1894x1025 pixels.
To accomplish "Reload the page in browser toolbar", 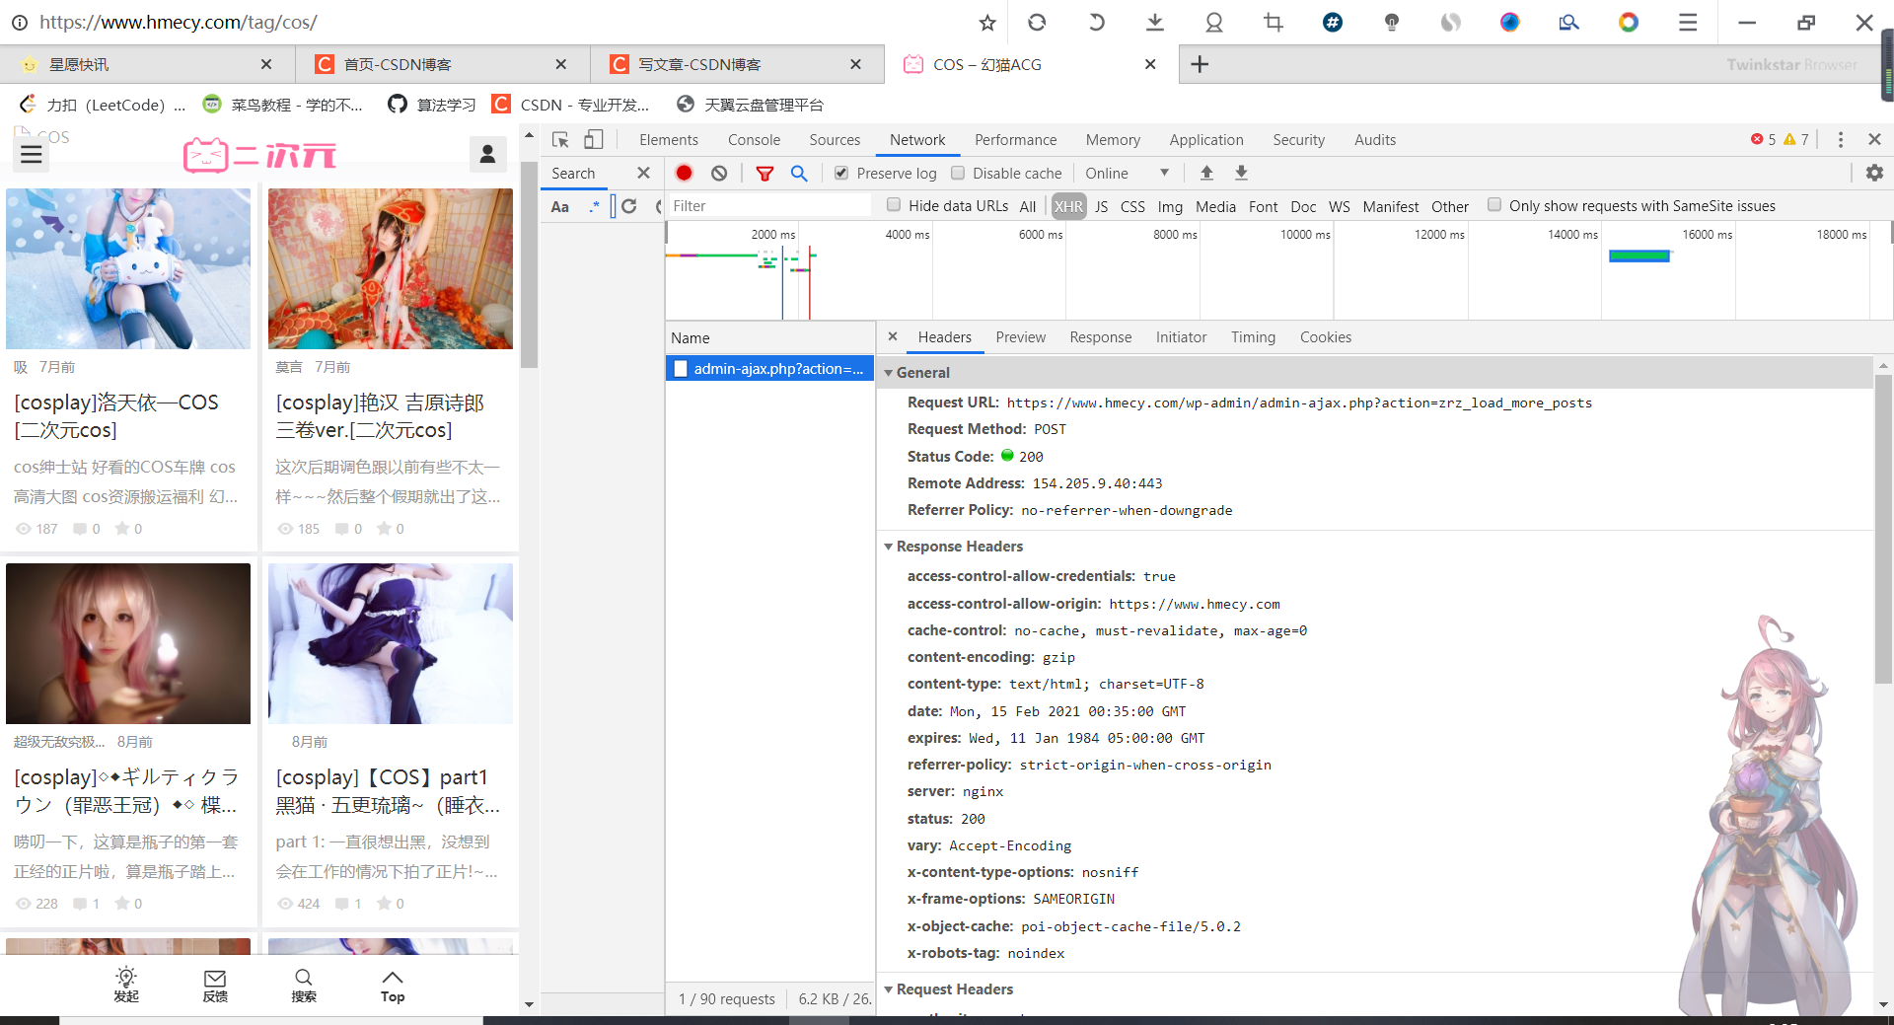I will [1037, 22].
